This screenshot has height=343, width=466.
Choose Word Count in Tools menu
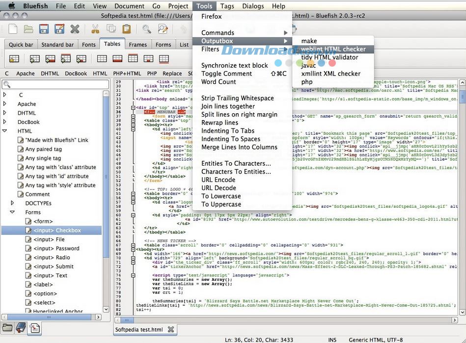click(219, 82)
